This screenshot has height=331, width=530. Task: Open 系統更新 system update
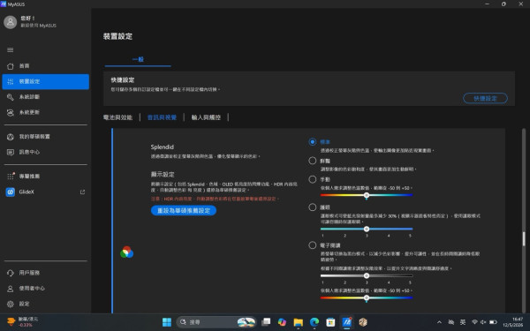pyautogui.click(x=46, y=112)
